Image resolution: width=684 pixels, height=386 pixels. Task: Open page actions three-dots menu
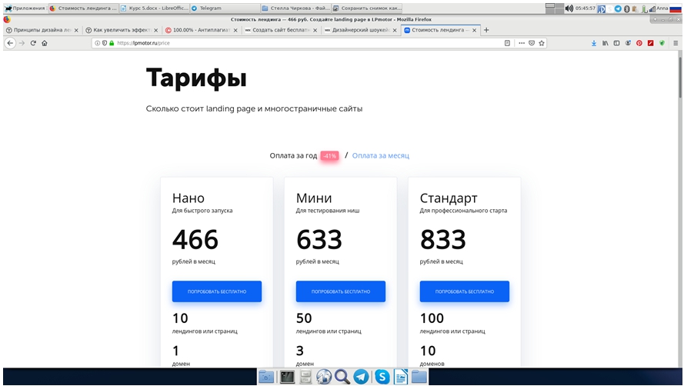521,44
